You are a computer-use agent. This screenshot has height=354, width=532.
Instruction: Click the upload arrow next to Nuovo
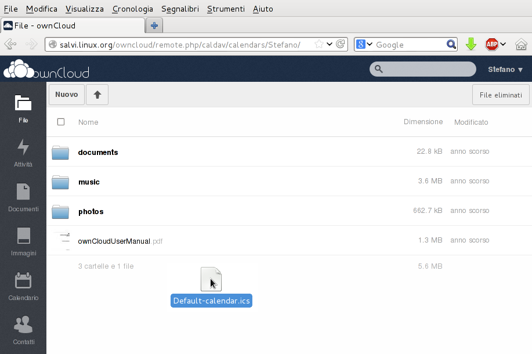tap(96, 94)
